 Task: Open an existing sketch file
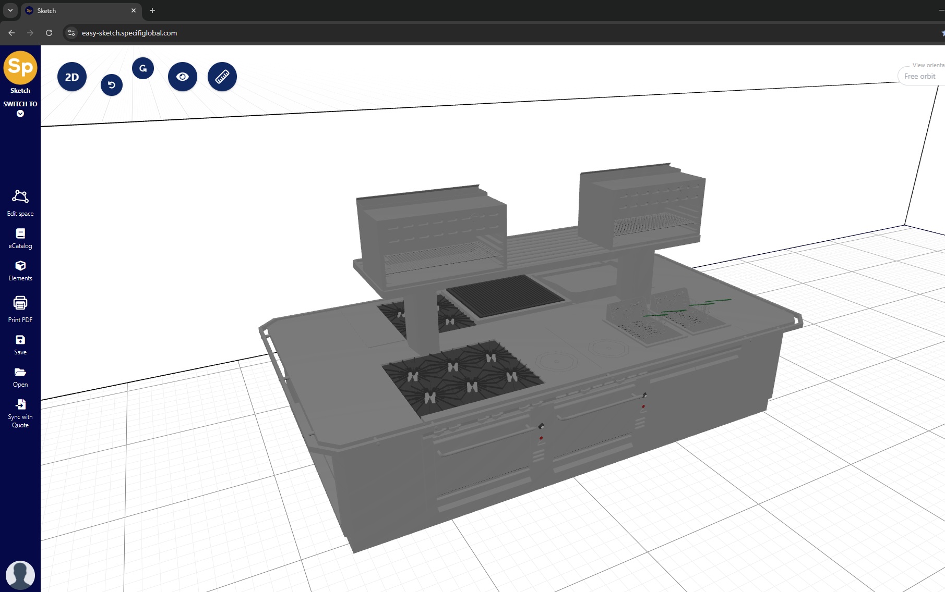point(20,377)
